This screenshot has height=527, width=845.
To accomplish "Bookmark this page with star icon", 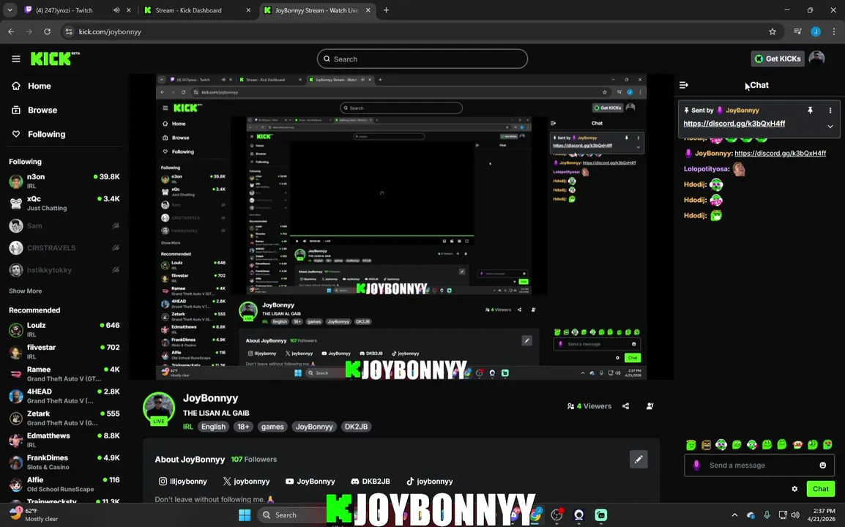I will [x=773, y=31].
